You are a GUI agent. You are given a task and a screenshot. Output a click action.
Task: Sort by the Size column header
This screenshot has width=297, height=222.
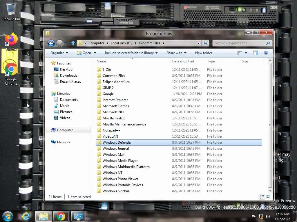click(x=251, y=61)
